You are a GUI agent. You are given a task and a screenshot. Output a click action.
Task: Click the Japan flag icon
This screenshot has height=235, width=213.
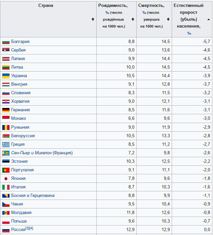tap(6, 179)
